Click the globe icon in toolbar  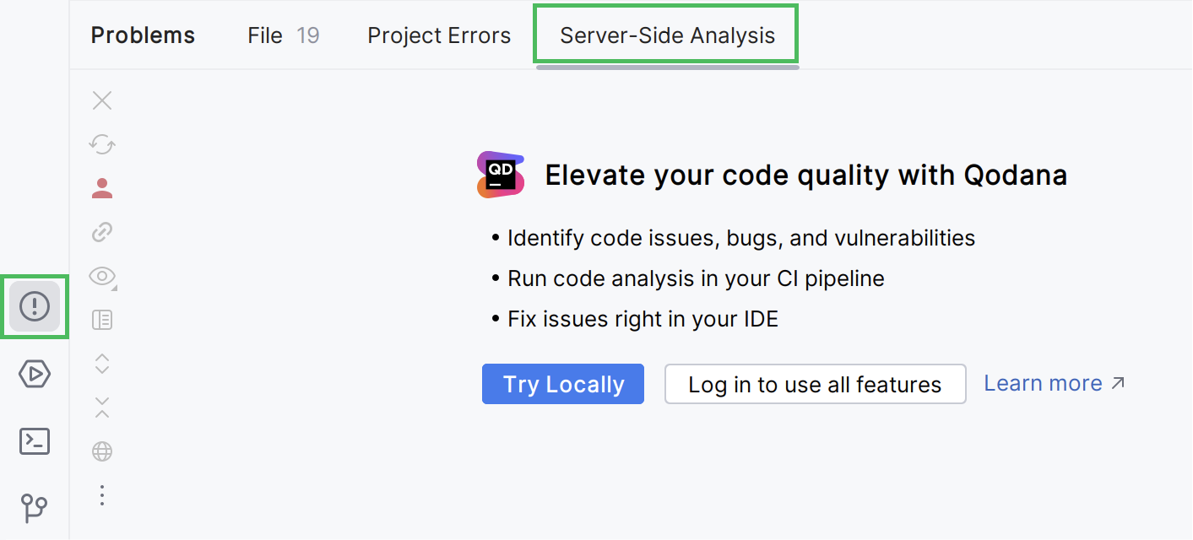pos(102,451)
